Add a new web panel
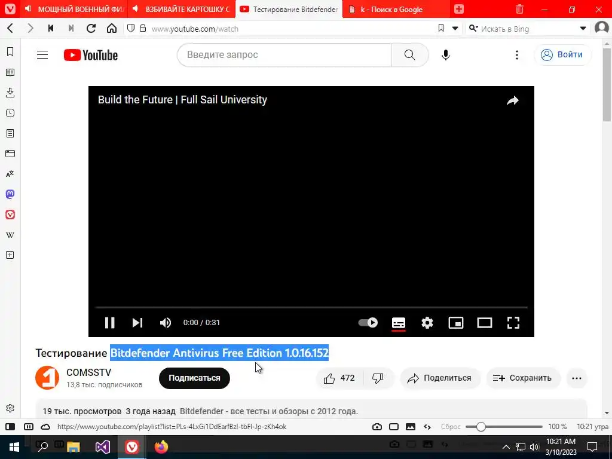 [x=10, y=255]
